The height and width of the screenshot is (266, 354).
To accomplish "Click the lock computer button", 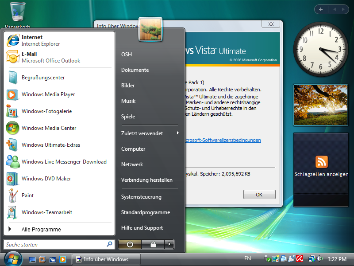I will tap(153, 244).
